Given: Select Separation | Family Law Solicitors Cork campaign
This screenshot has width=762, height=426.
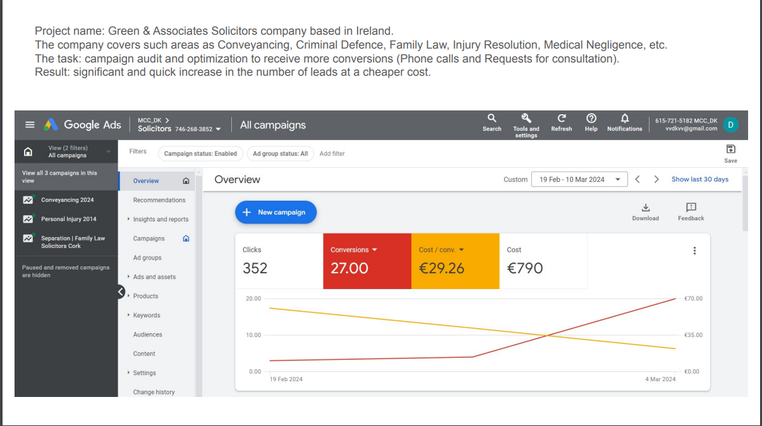Looking at the screenshot, I should 73,242.
